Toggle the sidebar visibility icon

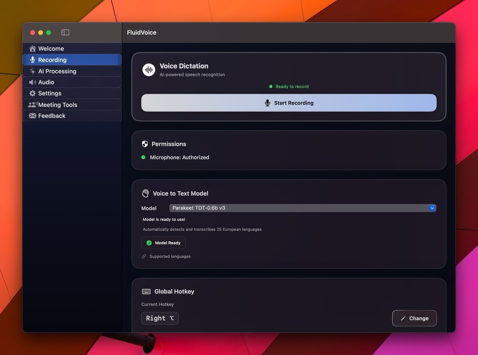coord(65,33)
